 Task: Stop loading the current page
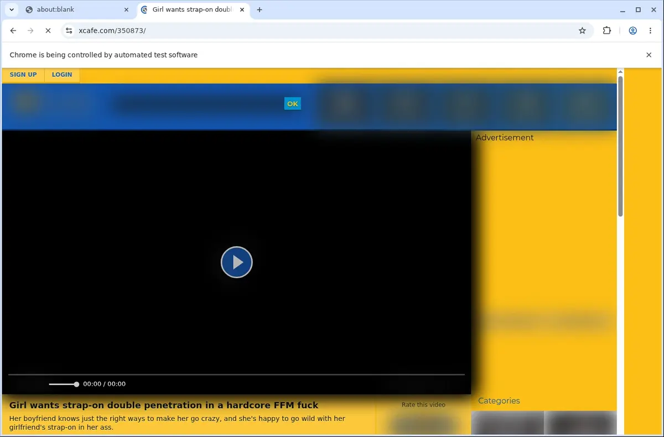(x=48, y=31)
